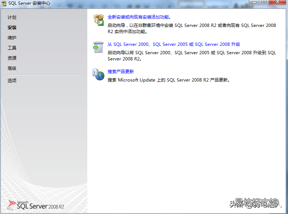Go to the 资源 page
Viewport: 288px width, 214px height.
pyautogui.click(x=12, y=58)
